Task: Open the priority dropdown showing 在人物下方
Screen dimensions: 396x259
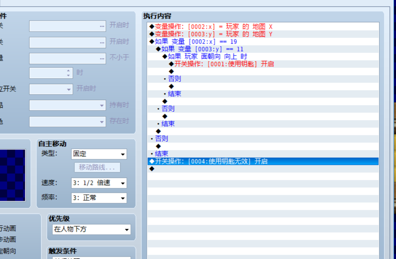Action: click(92, 229)
